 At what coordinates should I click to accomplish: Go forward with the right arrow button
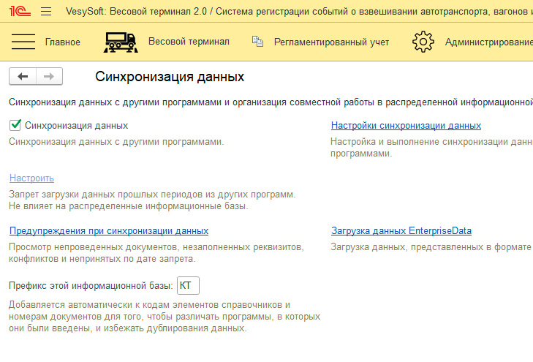[x=49, y=77]
